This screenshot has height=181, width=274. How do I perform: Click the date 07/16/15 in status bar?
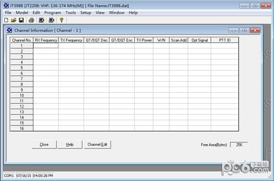point(24,176)
